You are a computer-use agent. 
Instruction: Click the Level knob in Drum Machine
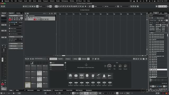(x=109, y=66)
